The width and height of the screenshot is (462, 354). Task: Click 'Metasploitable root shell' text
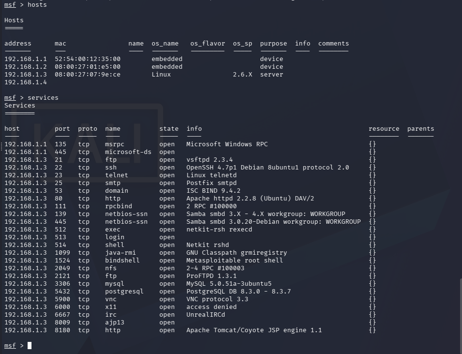tap(234, 260)
